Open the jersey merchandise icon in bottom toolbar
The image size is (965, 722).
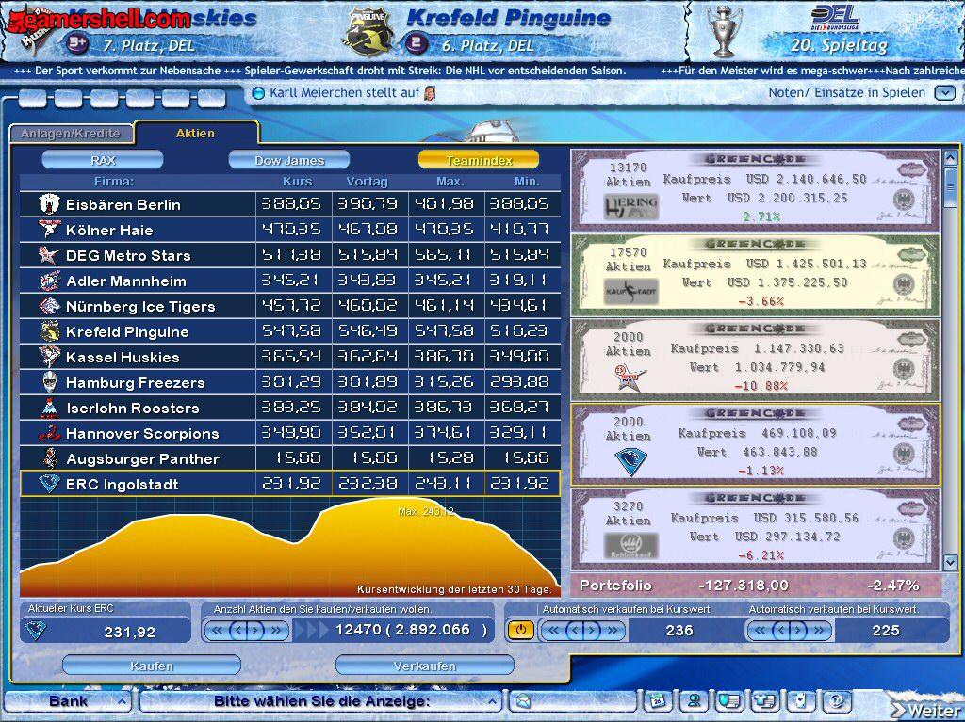click(x=764, y=701)
